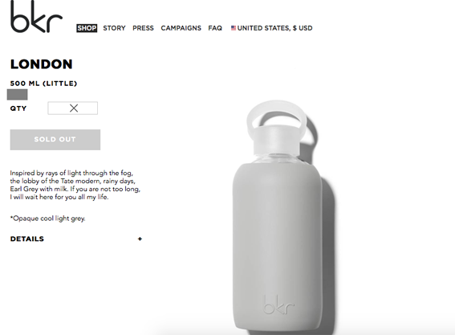Viewport: 455px width, 335px height.
Task: Go to the Story page
Action: point(114,28)
